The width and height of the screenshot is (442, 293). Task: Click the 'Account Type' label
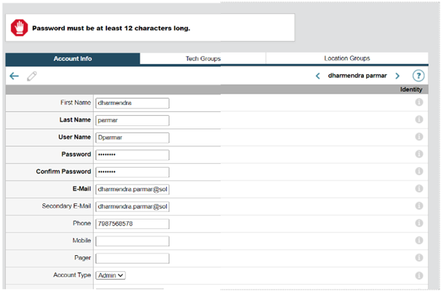tap(72, 275)
